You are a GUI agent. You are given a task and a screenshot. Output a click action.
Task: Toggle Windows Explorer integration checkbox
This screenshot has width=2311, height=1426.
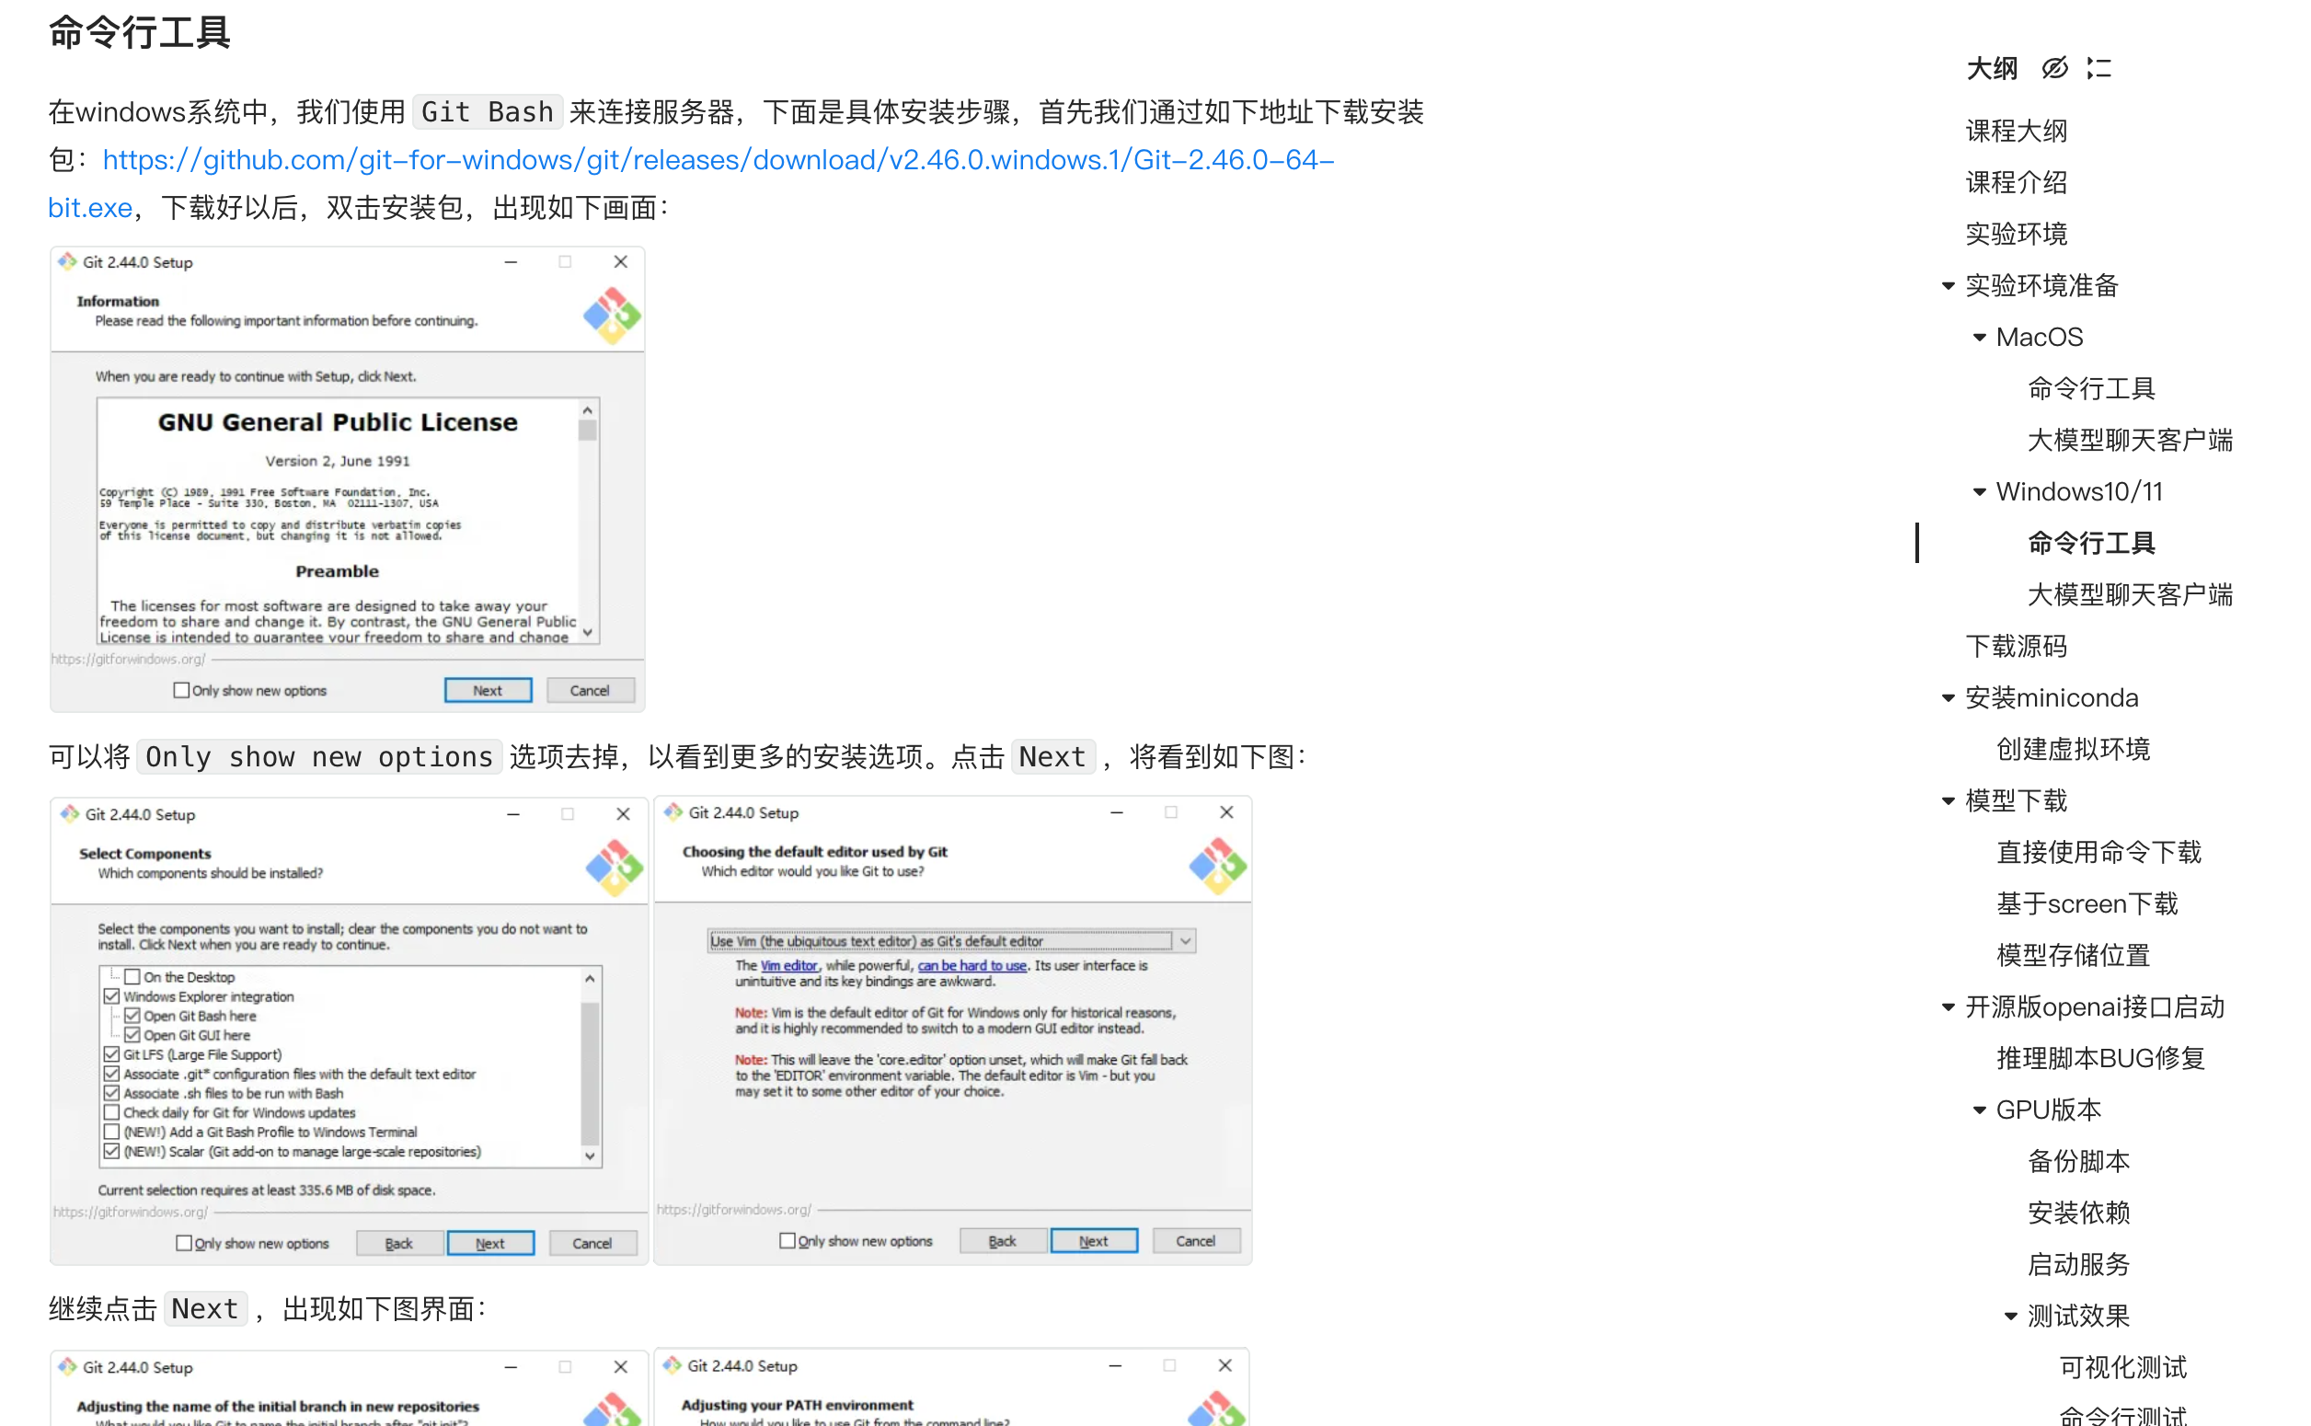(x=112, y=996)
